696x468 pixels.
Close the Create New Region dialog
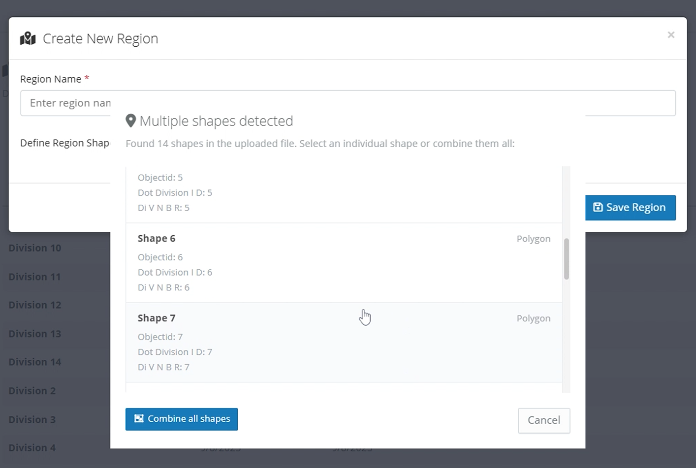(x=671, y=35)
